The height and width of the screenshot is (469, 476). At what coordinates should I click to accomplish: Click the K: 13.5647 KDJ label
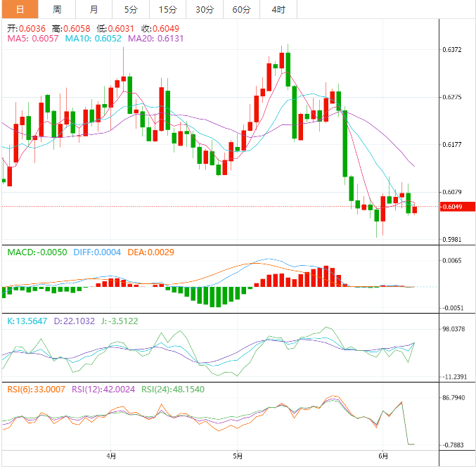(x=27, y=321)
